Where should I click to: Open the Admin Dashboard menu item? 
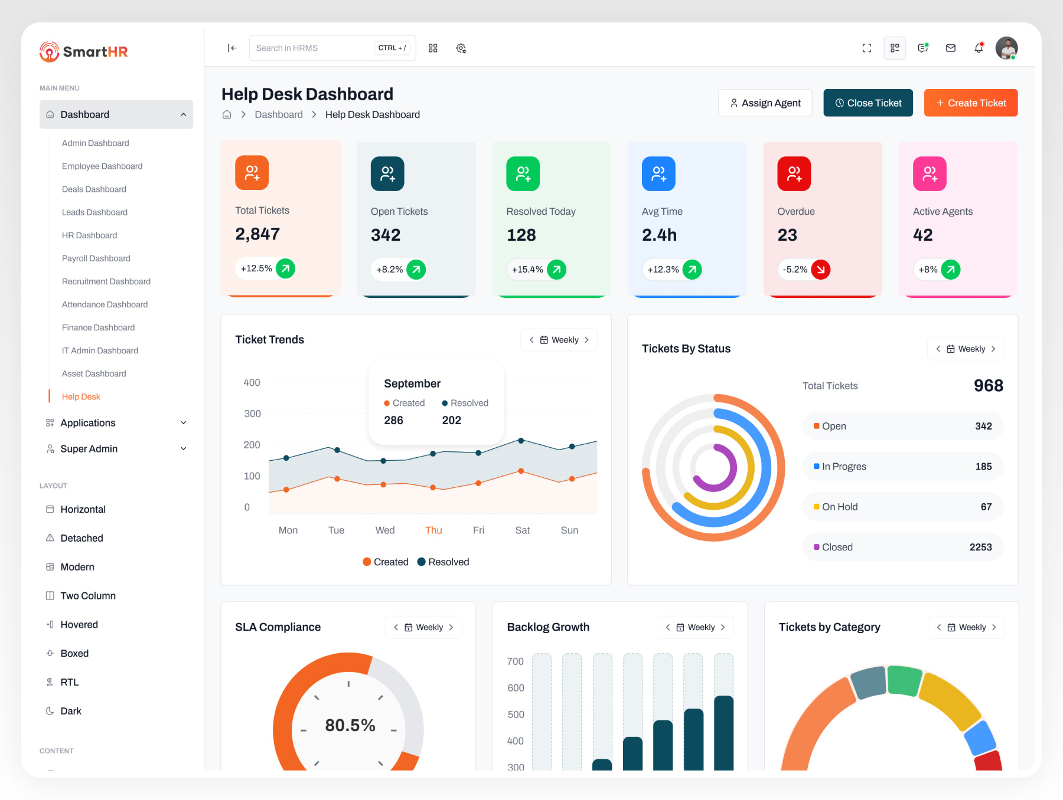[96, 143]
